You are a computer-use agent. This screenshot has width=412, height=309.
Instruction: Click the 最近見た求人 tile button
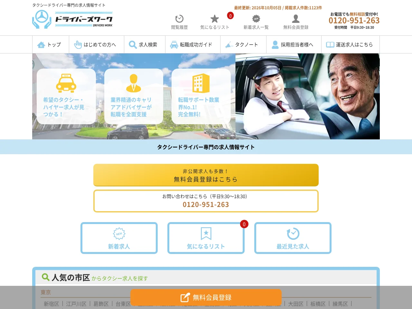tap(293, 238)
